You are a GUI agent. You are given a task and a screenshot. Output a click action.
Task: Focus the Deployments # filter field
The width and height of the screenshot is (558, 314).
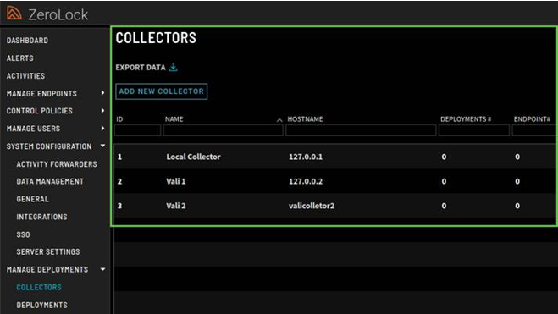474,130
